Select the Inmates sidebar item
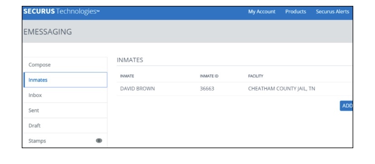 pyautogui.click(x=65, y=80)
